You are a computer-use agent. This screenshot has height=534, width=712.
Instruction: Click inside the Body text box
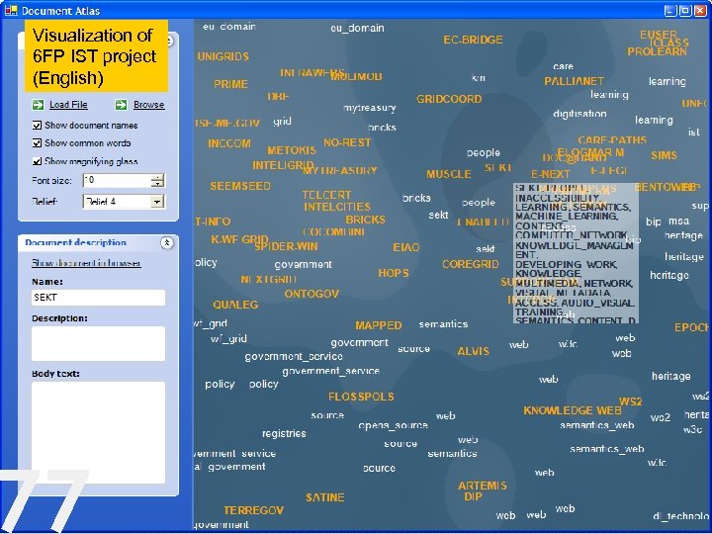pos(98,432)
